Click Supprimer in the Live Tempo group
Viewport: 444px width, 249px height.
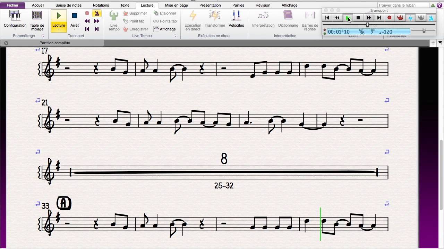tap(135, 13)
